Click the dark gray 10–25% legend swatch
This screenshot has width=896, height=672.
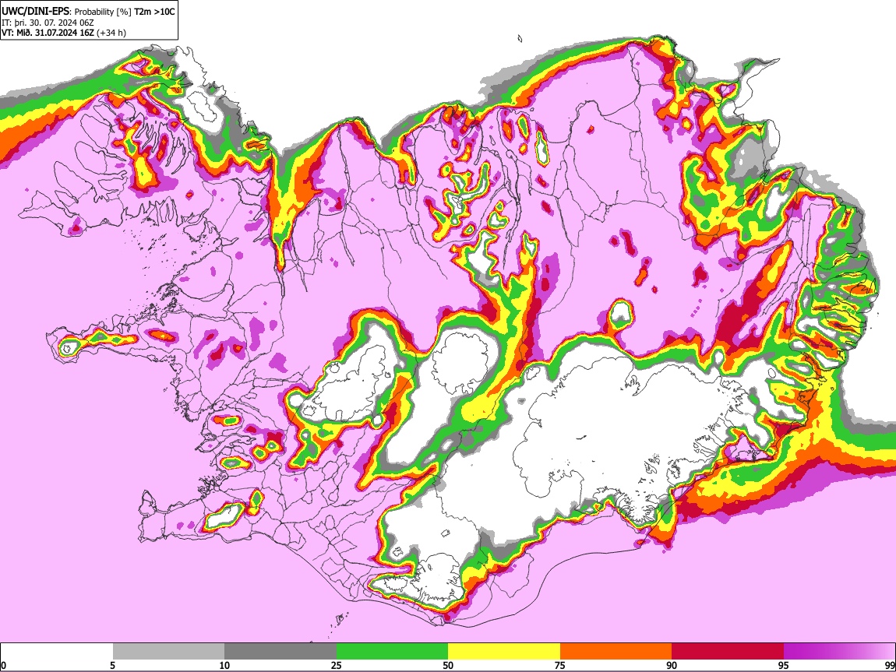[280, 651]
